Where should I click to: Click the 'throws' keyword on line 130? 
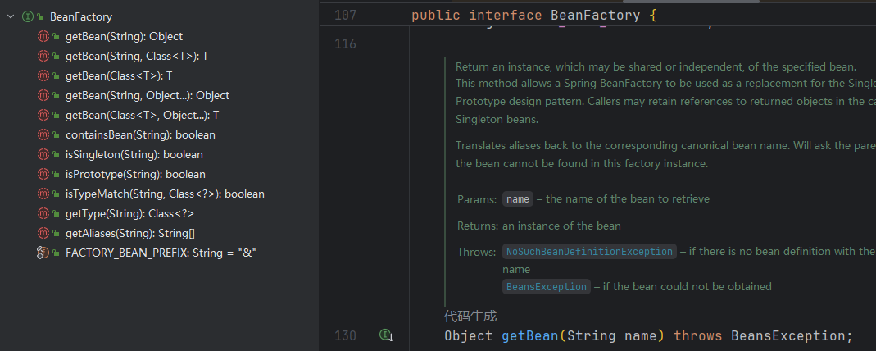coord(698,336)
